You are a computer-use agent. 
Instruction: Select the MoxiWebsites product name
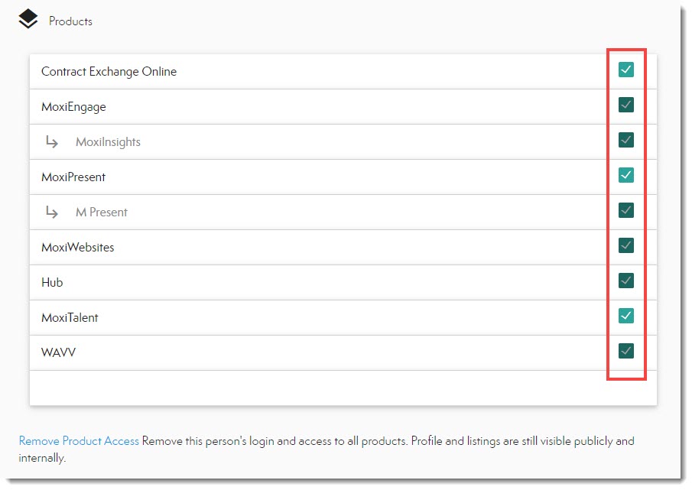coord(77,248)
